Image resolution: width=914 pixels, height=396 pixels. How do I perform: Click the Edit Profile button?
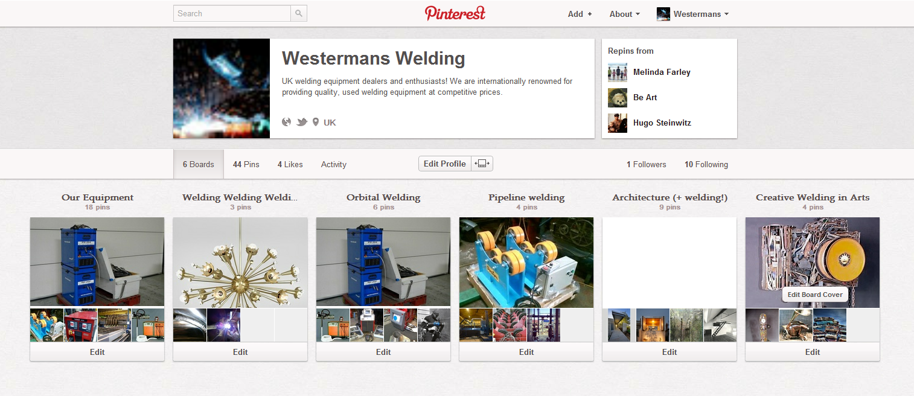(x=444, y=164)
